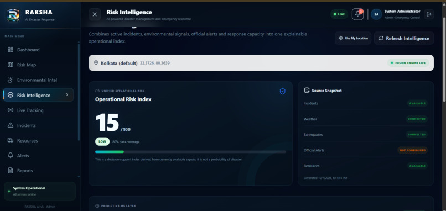Click the Operational Risk Index heading
Screen dimensions: 446x211
[123, 99]
